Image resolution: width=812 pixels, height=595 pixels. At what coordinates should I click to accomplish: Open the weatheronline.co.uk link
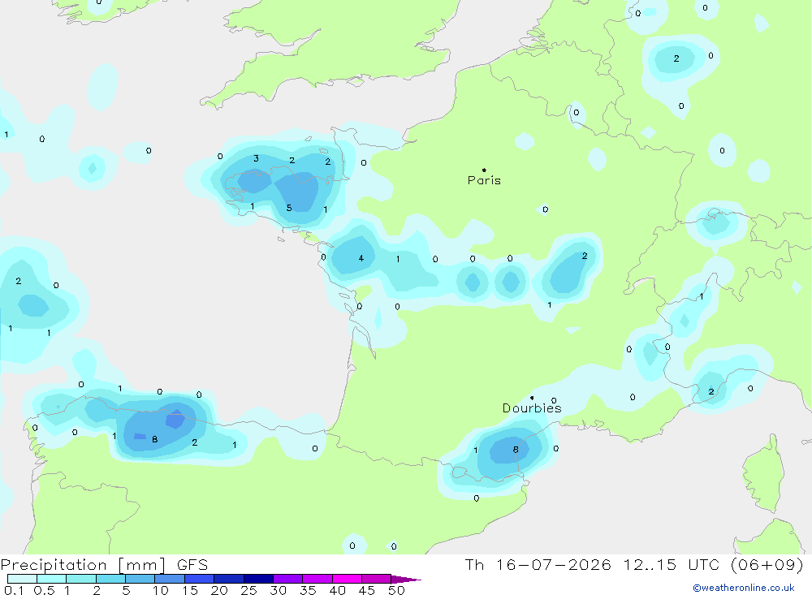[x=744, y=588]
